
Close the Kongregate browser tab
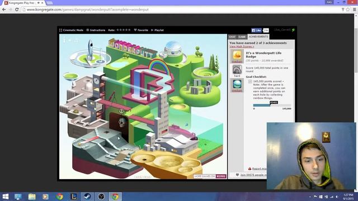tap(43, 3)
